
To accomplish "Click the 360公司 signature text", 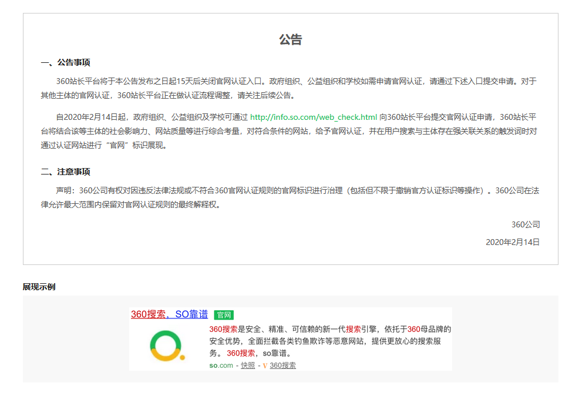I will (x=525, y=224).
